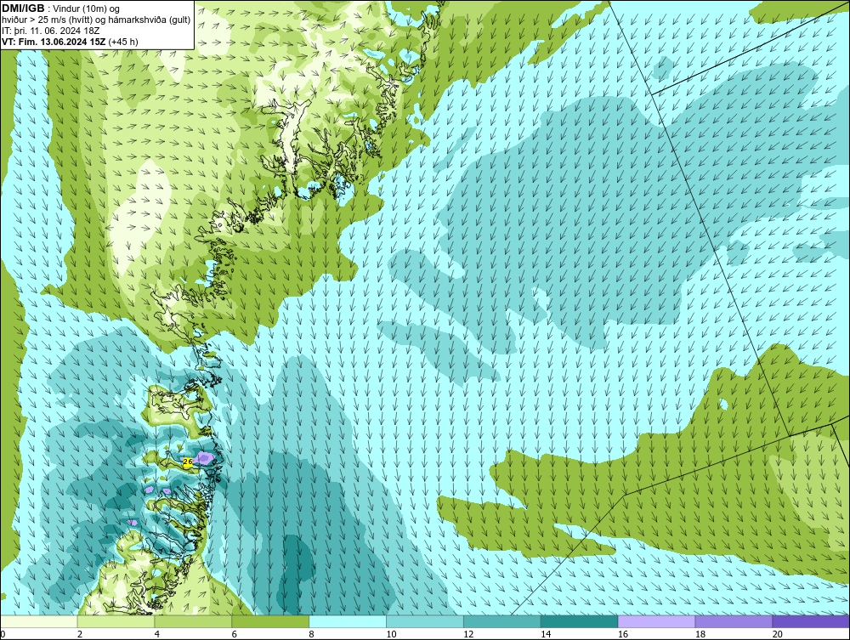
Task: Select the 2–4 m/s pale green legend swatch
Action: point(116,621)
